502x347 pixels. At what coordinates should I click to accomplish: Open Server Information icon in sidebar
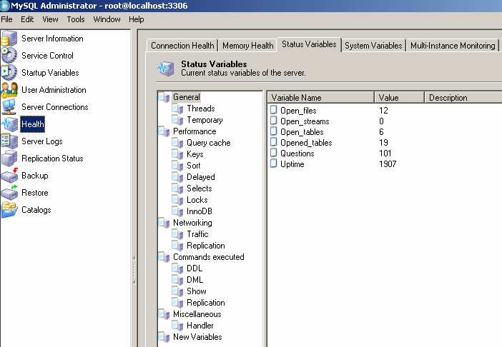[9, 39]
